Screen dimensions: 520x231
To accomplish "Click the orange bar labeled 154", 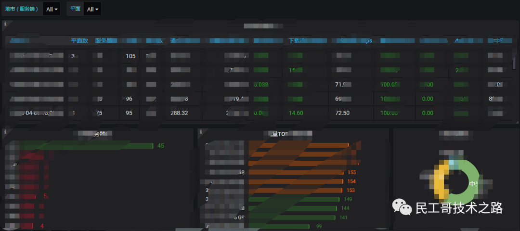I will click(296, 181).
